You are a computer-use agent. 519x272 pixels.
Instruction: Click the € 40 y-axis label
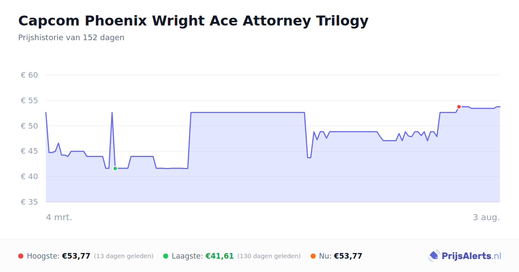(29, 177)
